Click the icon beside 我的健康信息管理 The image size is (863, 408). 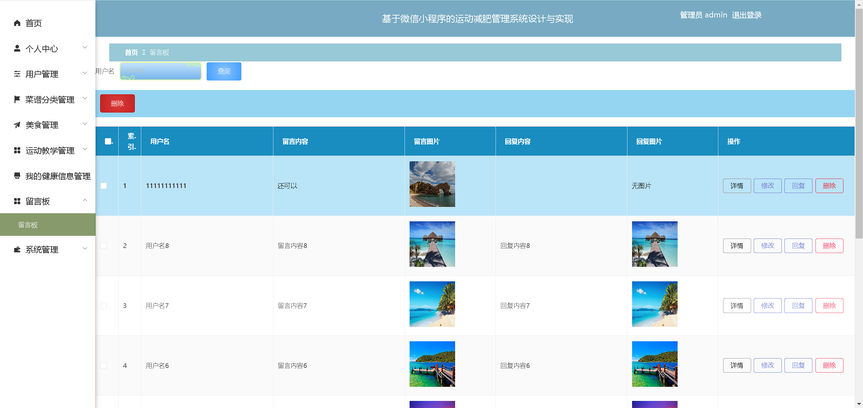point(17,176)
